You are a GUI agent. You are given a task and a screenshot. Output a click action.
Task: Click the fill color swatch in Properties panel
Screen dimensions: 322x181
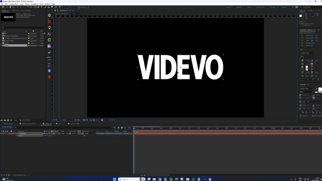tap(307, 67)
